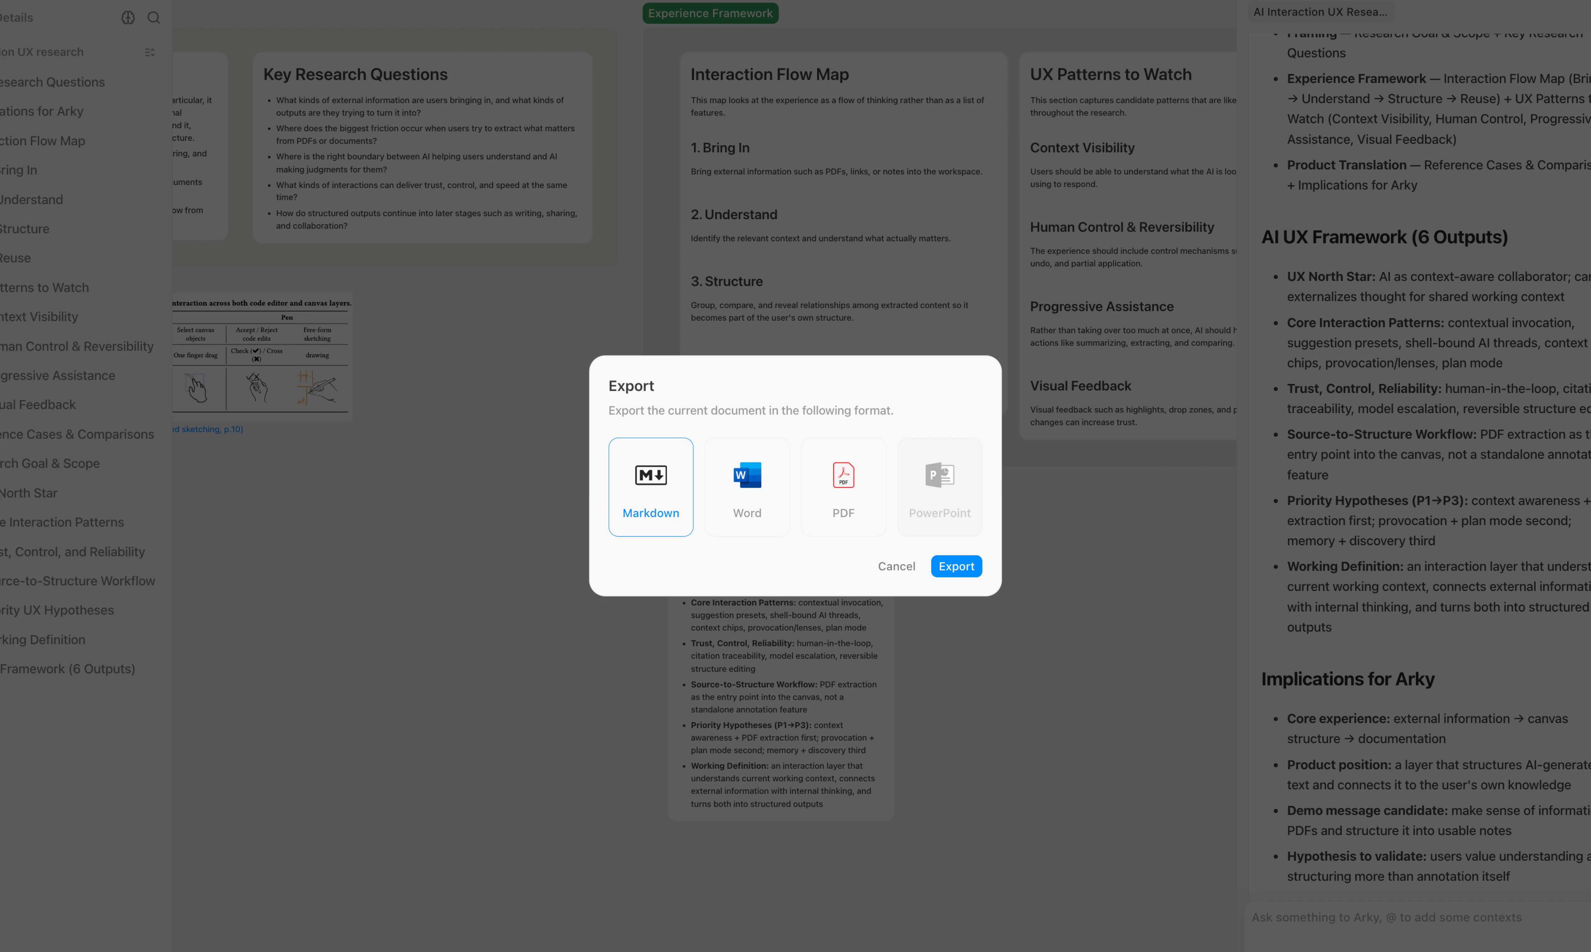Open the brain memory icon in sidebar header
The image size is (1591, 952).
tap(128, 17)
